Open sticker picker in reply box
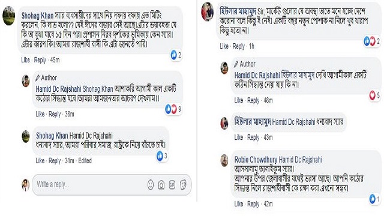This screenshot has height=216, width=384. tap(183, 185)
